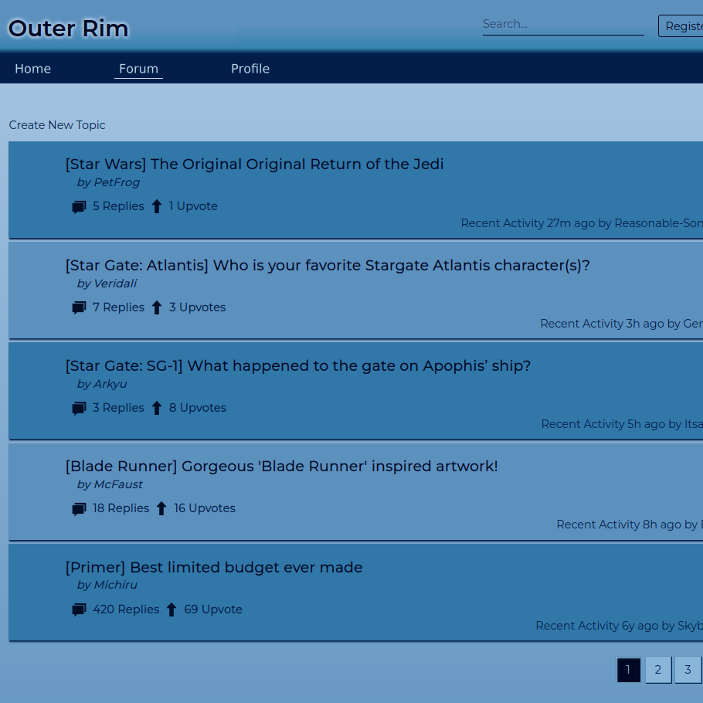Viewport: 703px width, 703px height.
Task: Select the Forum navigation tab
Action: [x=138, y=69]
